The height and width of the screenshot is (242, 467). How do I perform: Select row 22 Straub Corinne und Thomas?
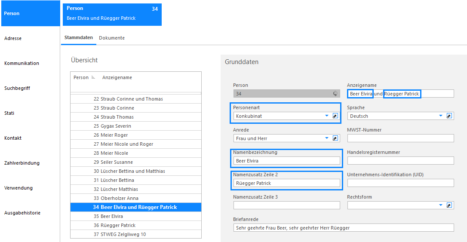pos(136,99)
